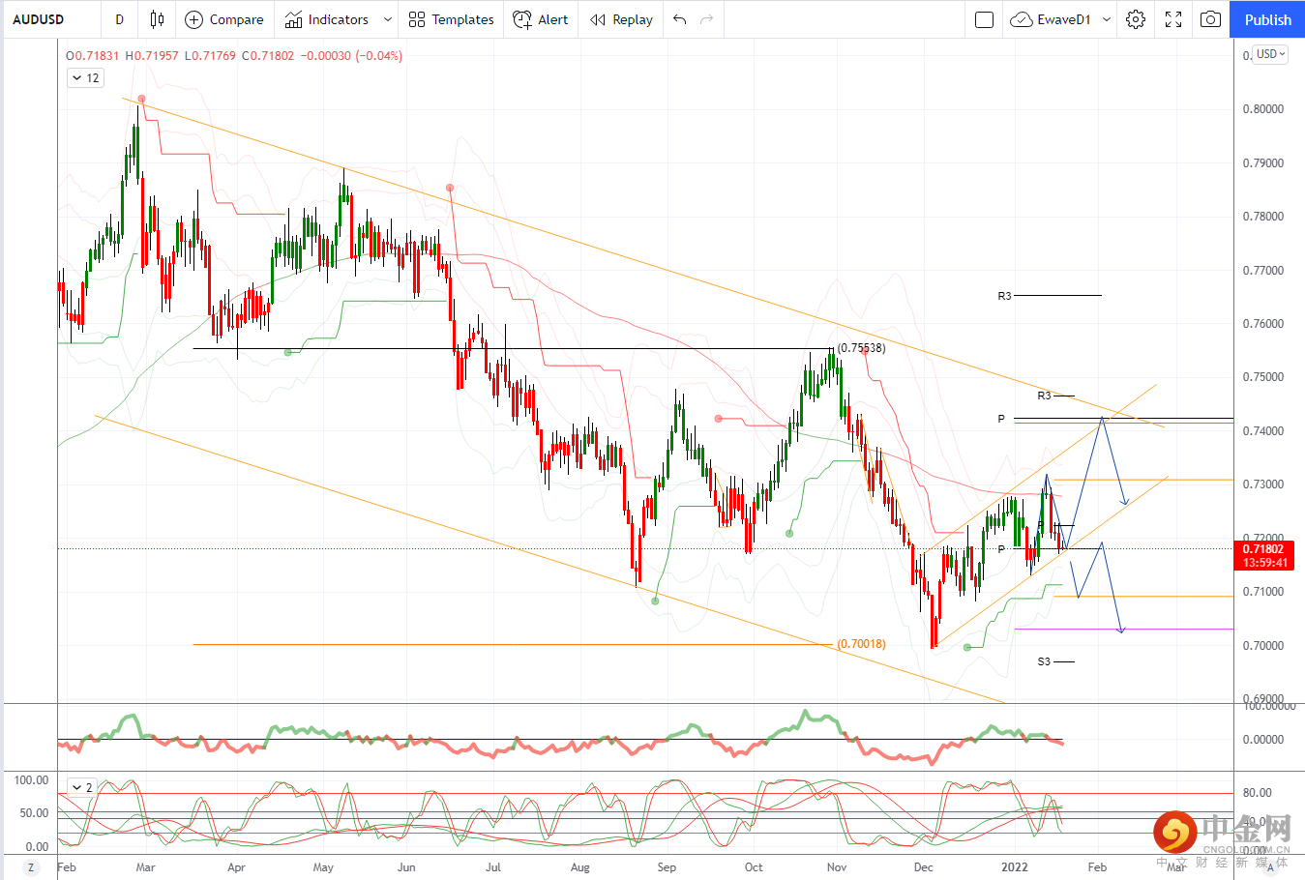Click the current price label 0.71802 on the price scale
The image size is (1305, 880).
(x=1263, y=549)
